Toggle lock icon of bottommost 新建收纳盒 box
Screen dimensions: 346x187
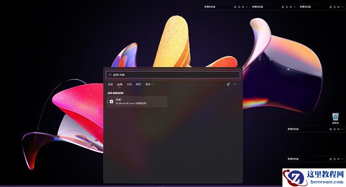[x=334, y=159]
